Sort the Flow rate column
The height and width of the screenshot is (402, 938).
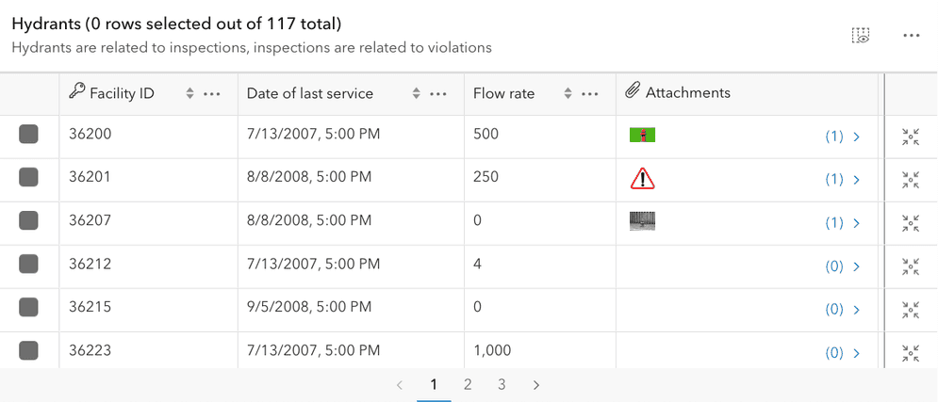click(568, 93)
